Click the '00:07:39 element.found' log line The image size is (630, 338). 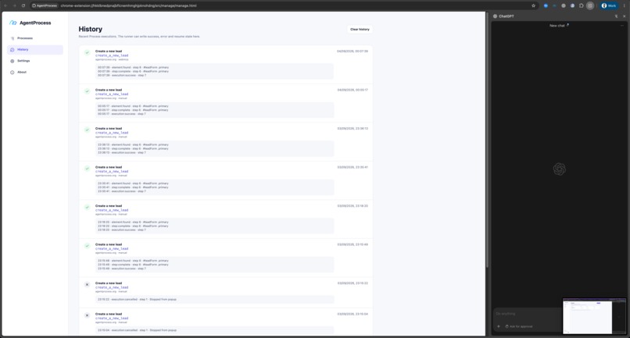(134, 67)
